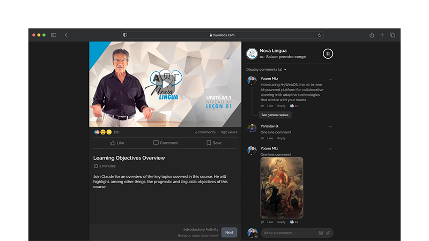
Task: Pause the Nova Lingua lesson
Action: pyautogui.click(x=328, y=54)
